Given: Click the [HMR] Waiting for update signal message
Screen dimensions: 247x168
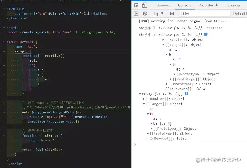Looking at the screenshot, I should point(182,21).
